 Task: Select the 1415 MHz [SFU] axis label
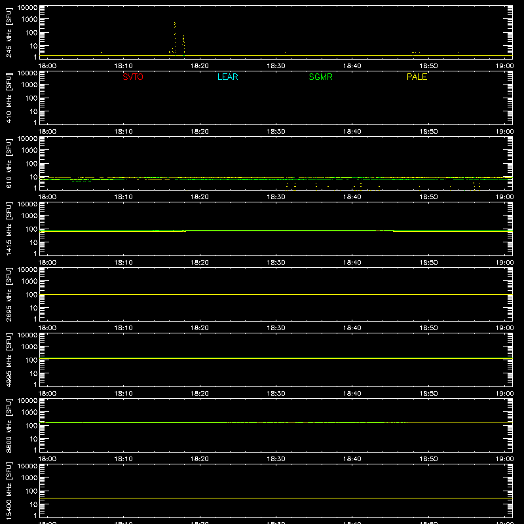point(9,229)
